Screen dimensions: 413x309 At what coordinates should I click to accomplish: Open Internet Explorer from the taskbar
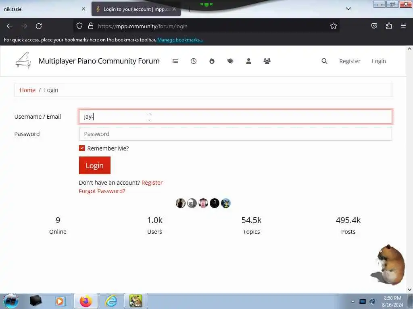pyautogui.click(x=111, y=301)
